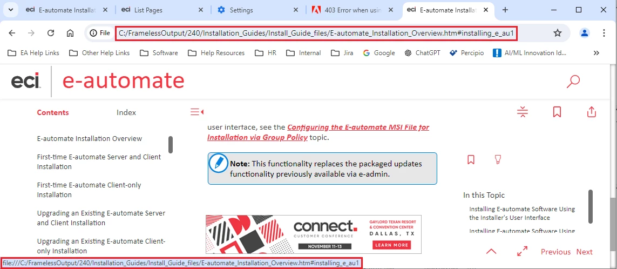Screen dimensions: 617x269
Task: Open the Software bookmark folder
Action: [159, 53]
